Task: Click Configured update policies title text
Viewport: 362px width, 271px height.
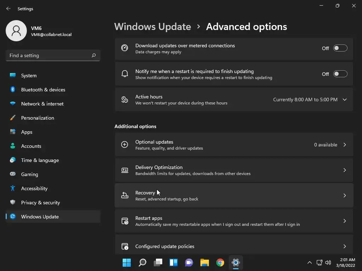Action: click(165, 246)
